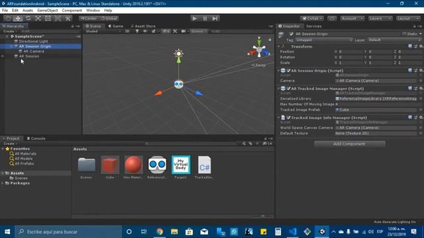The height and width of the screenshot is (238, 424).
Task: Toggle scene audio speaker icon
Action: tap(145, 31)
